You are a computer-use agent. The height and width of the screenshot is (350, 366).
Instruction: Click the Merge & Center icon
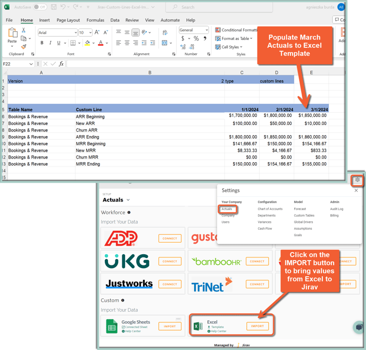pyautogui.click(x=164, y=43)
